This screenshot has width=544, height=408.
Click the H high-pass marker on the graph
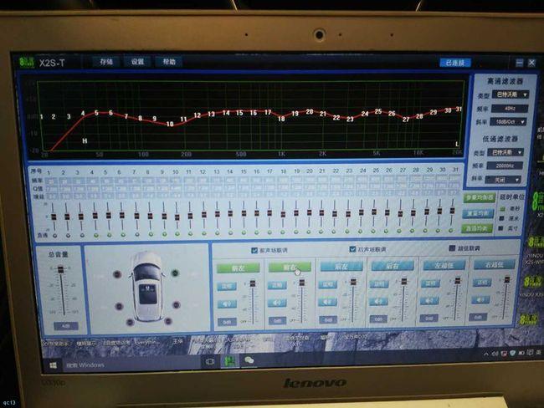[85, 141]
